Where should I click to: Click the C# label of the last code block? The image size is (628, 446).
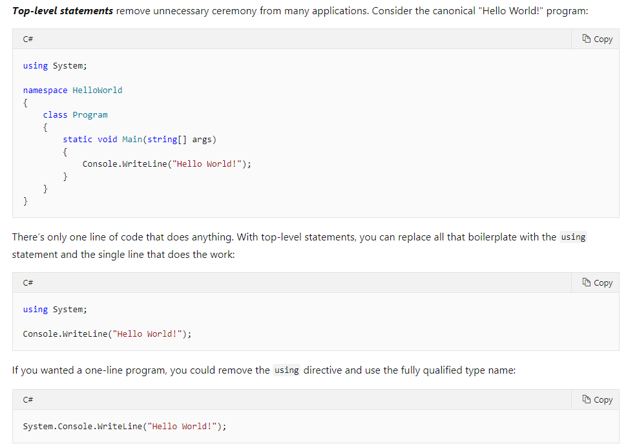28,400
